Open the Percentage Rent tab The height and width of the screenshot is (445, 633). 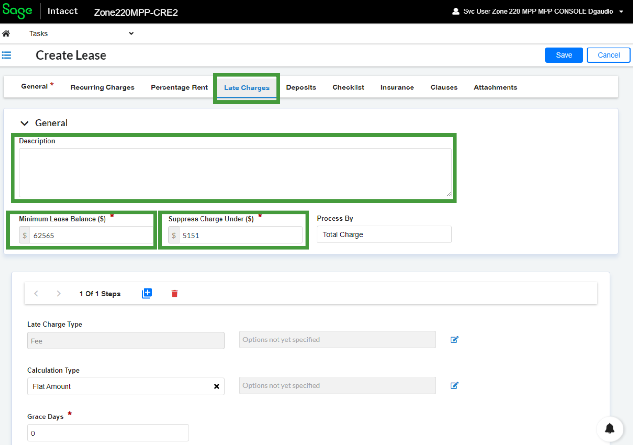point(179,87)
